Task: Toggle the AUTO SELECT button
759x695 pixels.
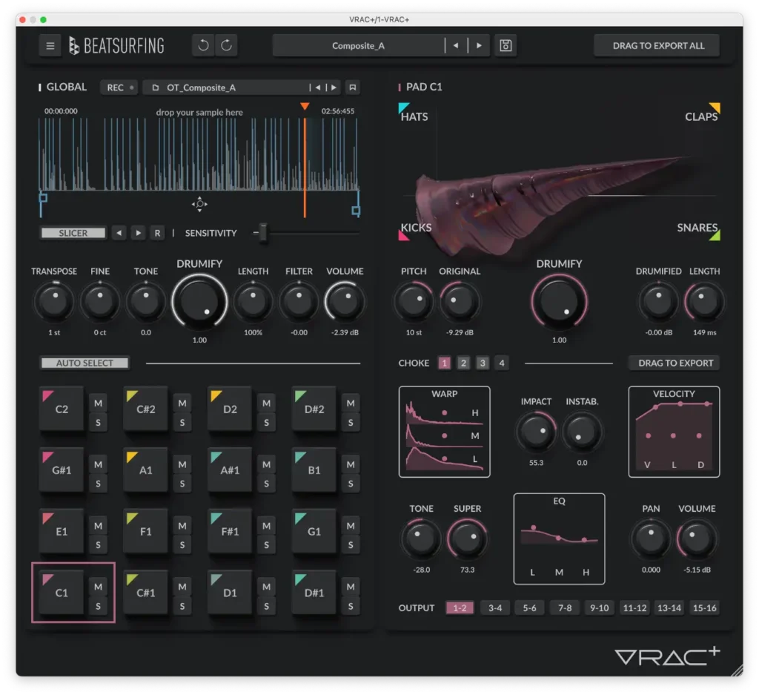Action: (x=84, y=363)
